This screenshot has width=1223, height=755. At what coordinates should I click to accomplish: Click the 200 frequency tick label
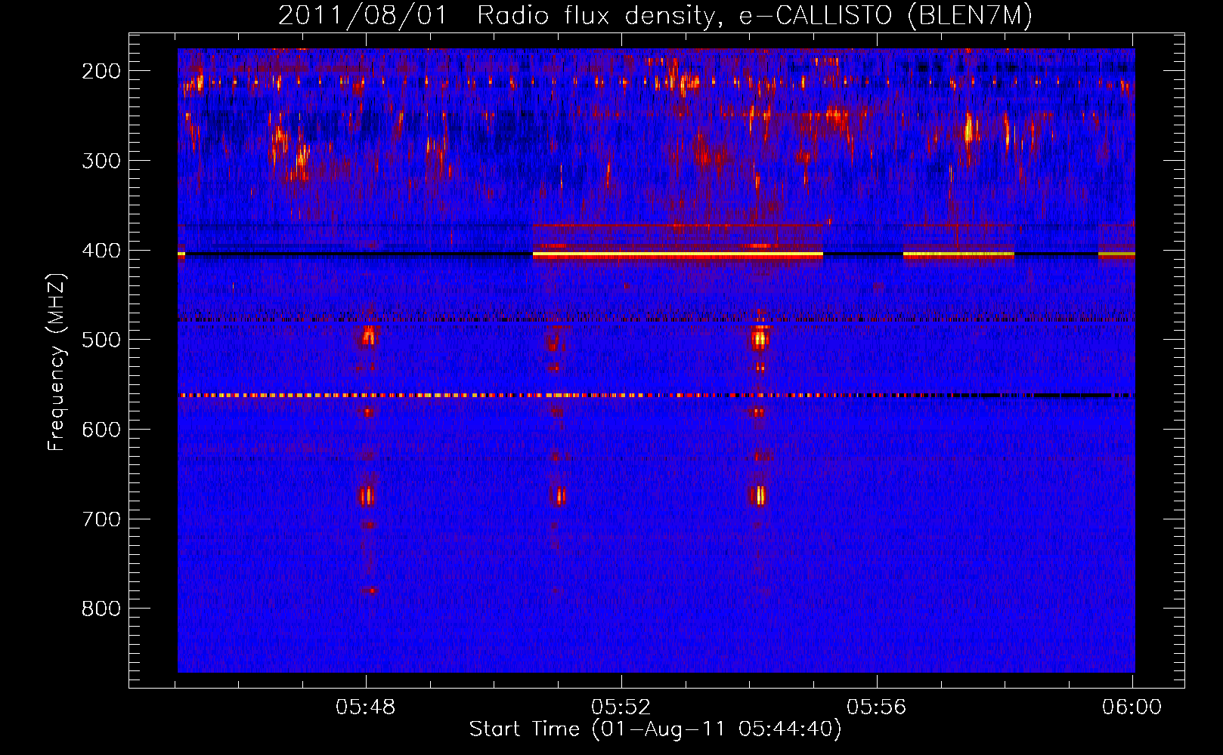101,71
